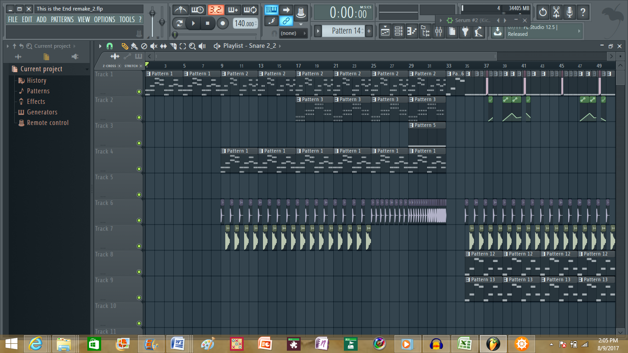Click the one-click audio recording microphone
628x353 pixels.
pyautogui.click(x=570, y=12)
